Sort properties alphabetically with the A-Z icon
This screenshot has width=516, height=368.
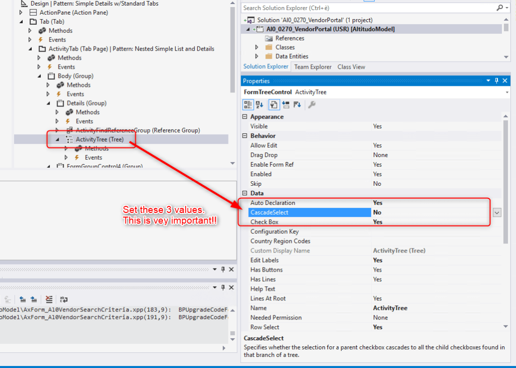click(x=260, y=104)
